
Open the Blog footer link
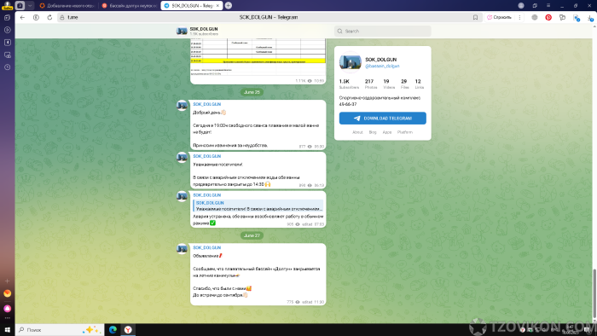tap(373, 132)
